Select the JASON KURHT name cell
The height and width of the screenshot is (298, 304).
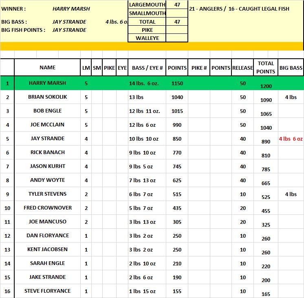(x=48, y=166)
